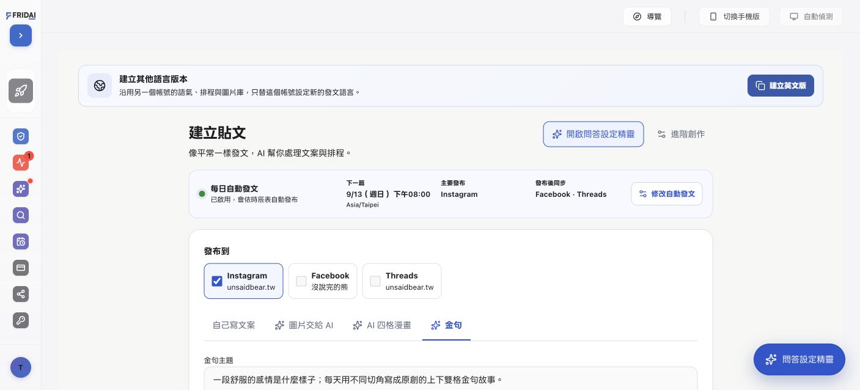Check the Facebook 沒說完的熊 checkbox
Viewport: 860px width, 390px height.
(301, 281)
